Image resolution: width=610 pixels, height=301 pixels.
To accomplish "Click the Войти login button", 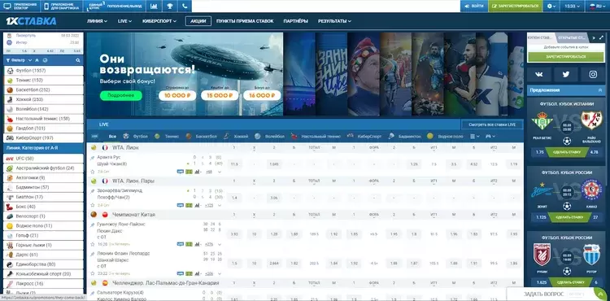I will point(473,7).
